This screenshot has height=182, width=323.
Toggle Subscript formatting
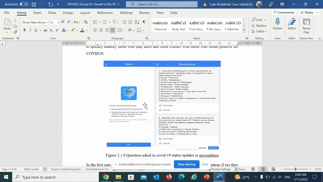tap(51, 30)
